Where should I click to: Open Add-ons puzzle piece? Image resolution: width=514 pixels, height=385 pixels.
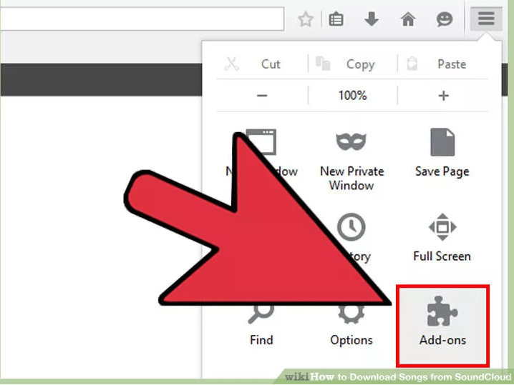coord(442,326)
